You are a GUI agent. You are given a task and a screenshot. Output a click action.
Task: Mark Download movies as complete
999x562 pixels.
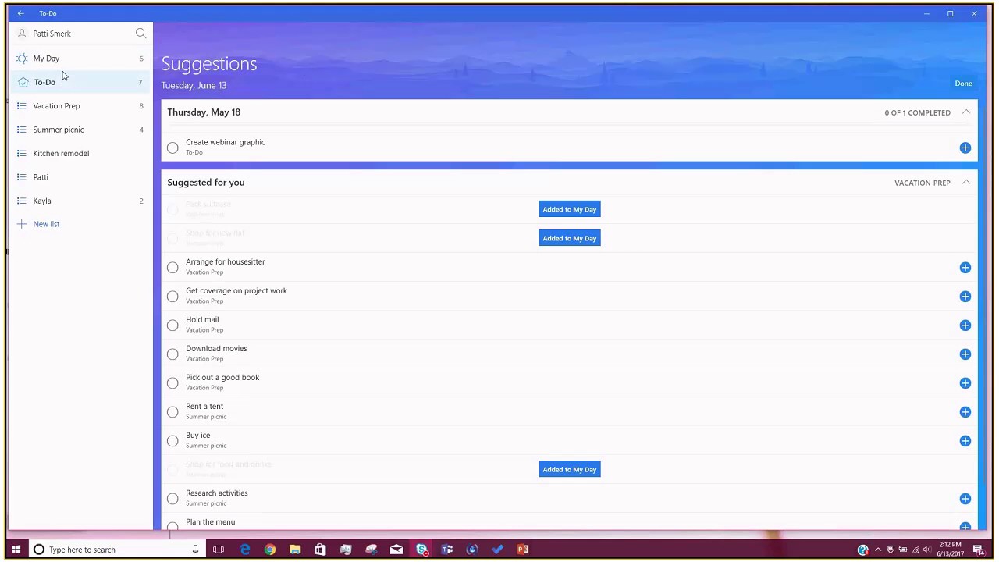coord(172,354)
